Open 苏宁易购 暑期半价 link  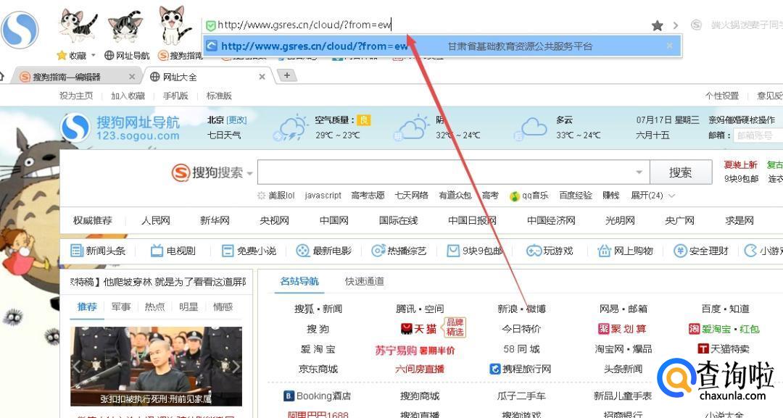415,350
